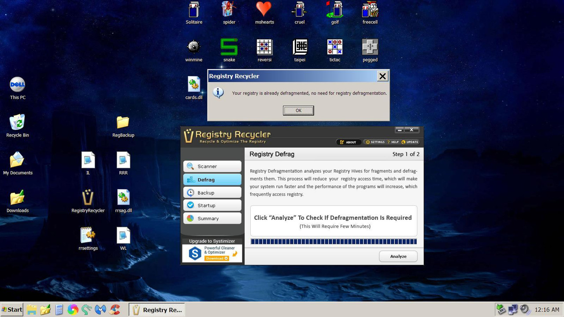Select WL file on desktop

pyautogui.click(x=123, y=239)
